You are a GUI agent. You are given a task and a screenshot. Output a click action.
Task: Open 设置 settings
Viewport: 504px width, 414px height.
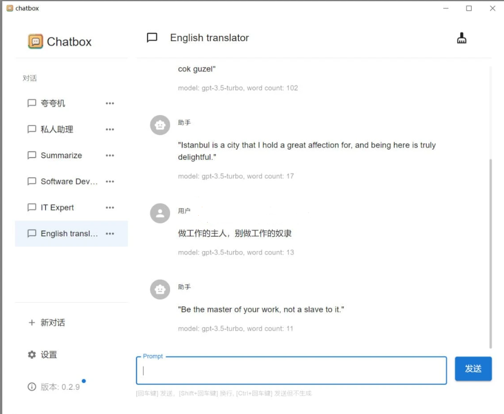click(x=71, y=354)
